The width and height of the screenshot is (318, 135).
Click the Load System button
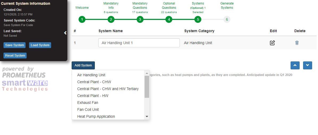point(40,45)
